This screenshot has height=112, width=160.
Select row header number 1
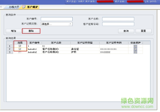pyautogui.click(x=10, y=46)
